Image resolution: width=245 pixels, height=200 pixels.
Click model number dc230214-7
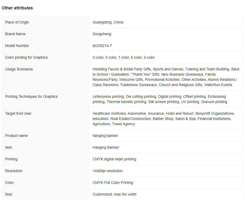102,46
